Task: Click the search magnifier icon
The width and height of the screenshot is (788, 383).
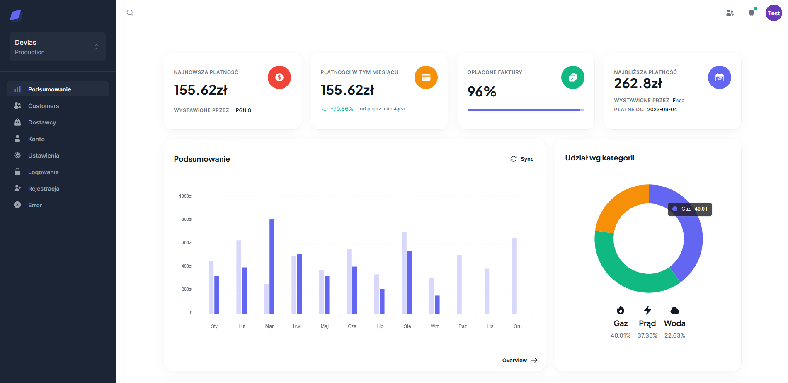Action: tap(130, 13)
